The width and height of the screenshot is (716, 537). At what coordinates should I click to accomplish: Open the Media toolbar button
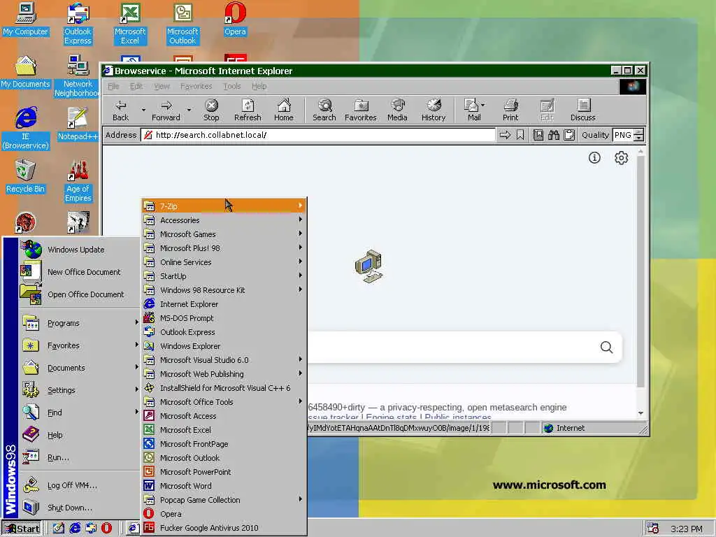[397, 110]
